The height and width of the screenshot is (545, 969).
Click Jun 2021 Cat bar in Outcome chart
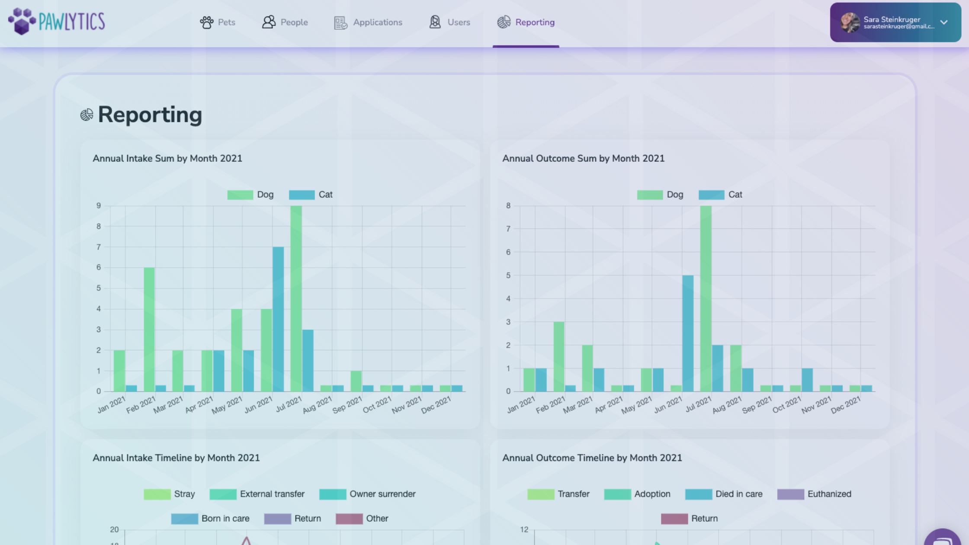(688, 333)
